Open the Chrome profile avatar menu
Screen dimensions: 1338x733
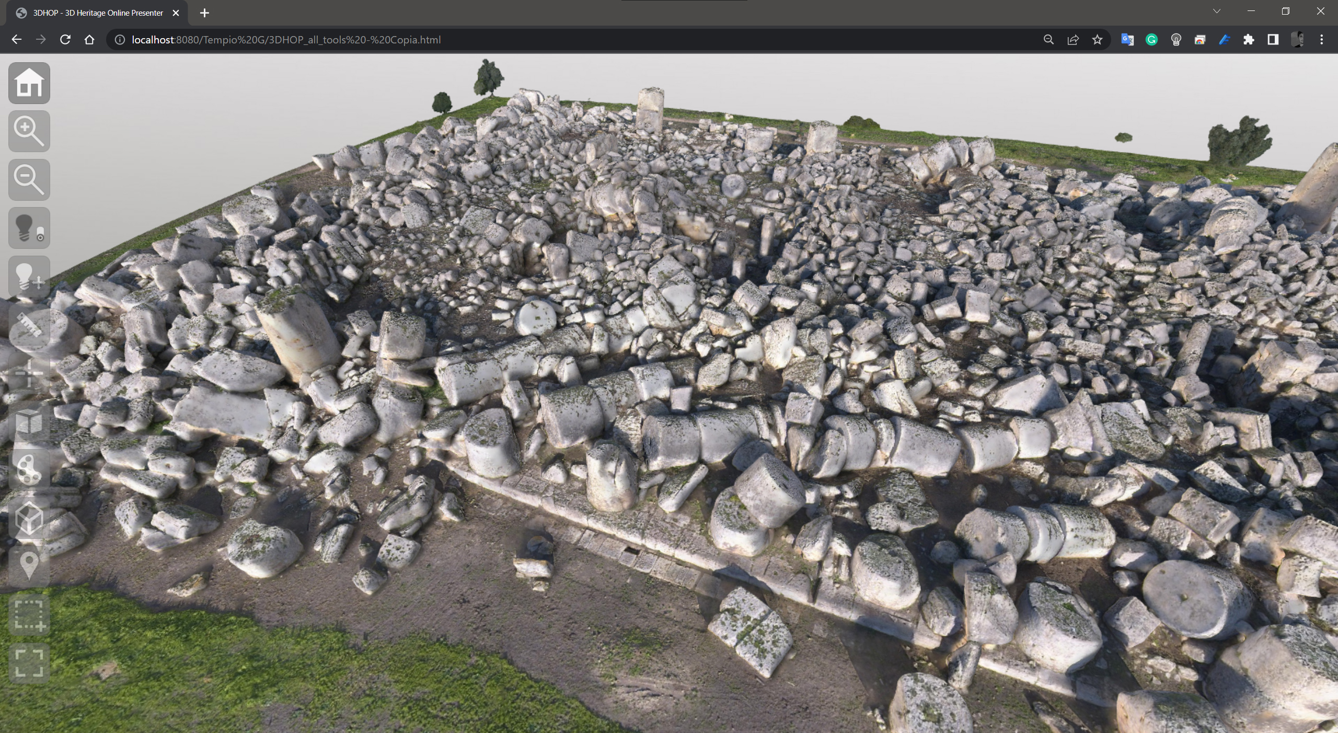click(x=1297, y=40)
